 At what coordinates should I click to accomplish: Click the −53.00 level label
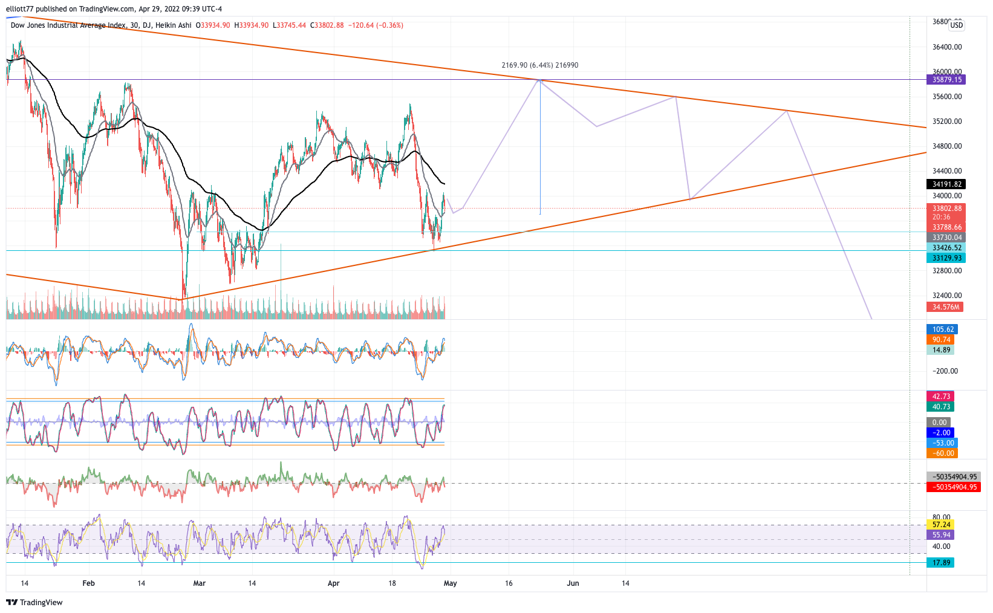tap(942, 443)
